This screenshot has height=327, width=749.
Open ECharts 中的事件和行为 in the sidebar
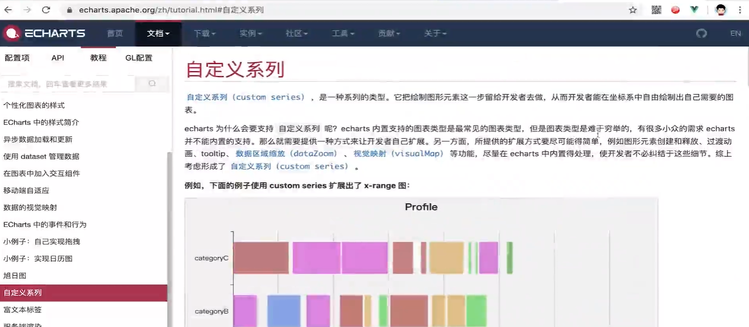(x=45, y=225)
